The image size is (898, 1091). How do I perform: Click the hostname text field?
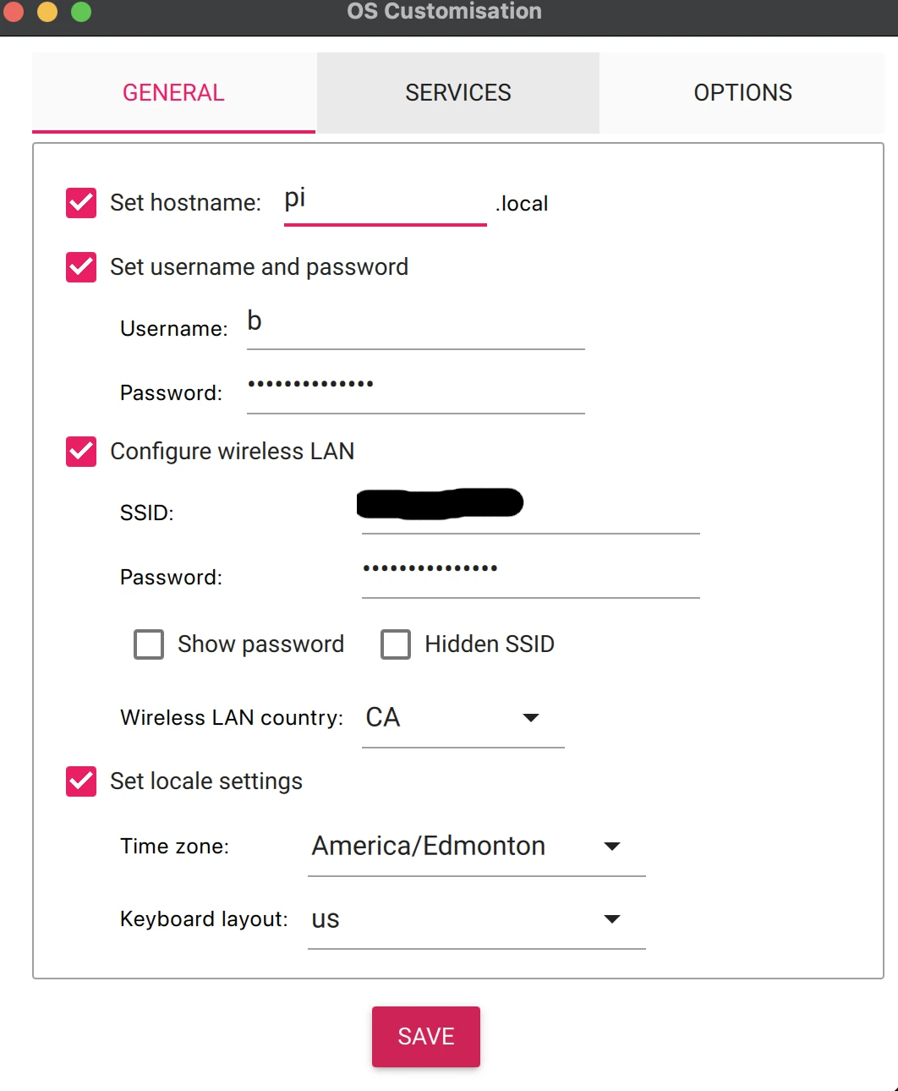(x=385, y=201)
